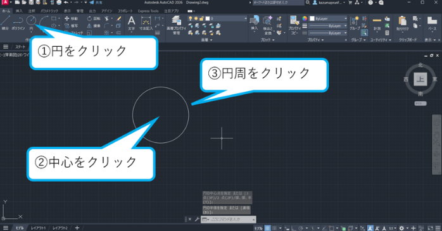Expand the Block (ブロック) panel

pyautogui.click(x=267, y=40)
